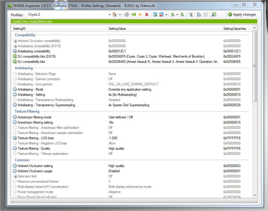Click value '4x [4x Multisampling]'
This screenshot has height=211, width=268.
(x=122, y=95)
